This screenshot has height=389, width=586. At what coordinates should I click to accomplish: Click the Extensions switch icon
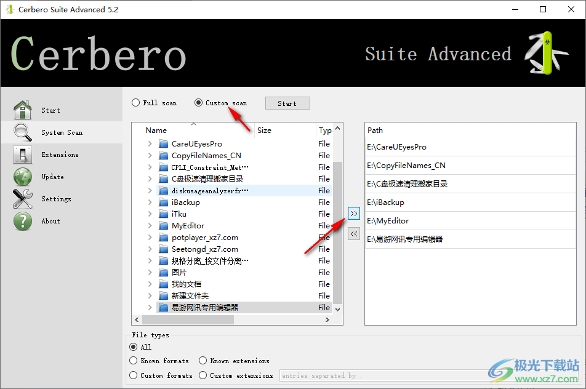point(23,154)
